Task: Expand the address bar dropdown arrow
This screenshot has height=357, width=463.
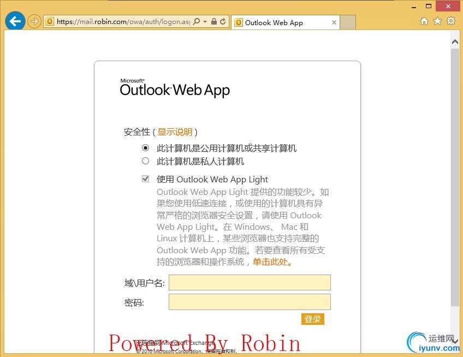Action: pyautogui.click(x=205, y=21)
